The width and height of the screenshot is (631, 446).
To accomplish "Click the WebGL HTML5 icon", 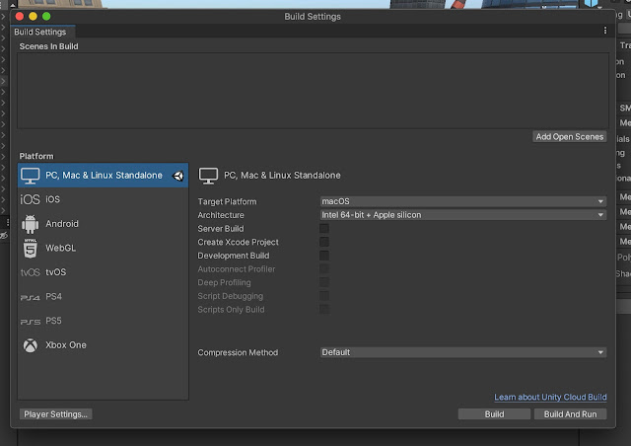I will [x=31, y=249].
